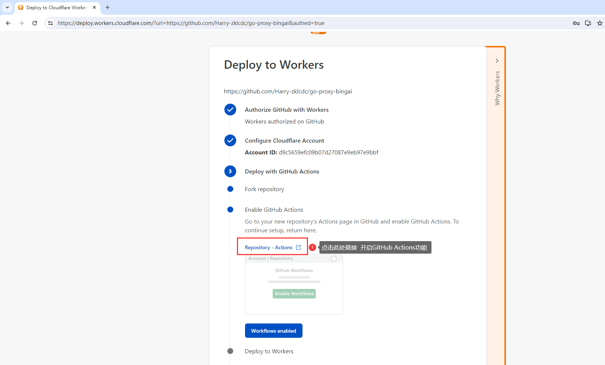Open the saved passwords key icon

(576, 23)
